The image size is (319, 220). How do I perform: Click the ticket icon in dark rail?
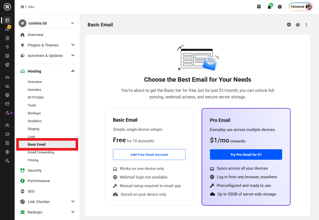[7, 134]
